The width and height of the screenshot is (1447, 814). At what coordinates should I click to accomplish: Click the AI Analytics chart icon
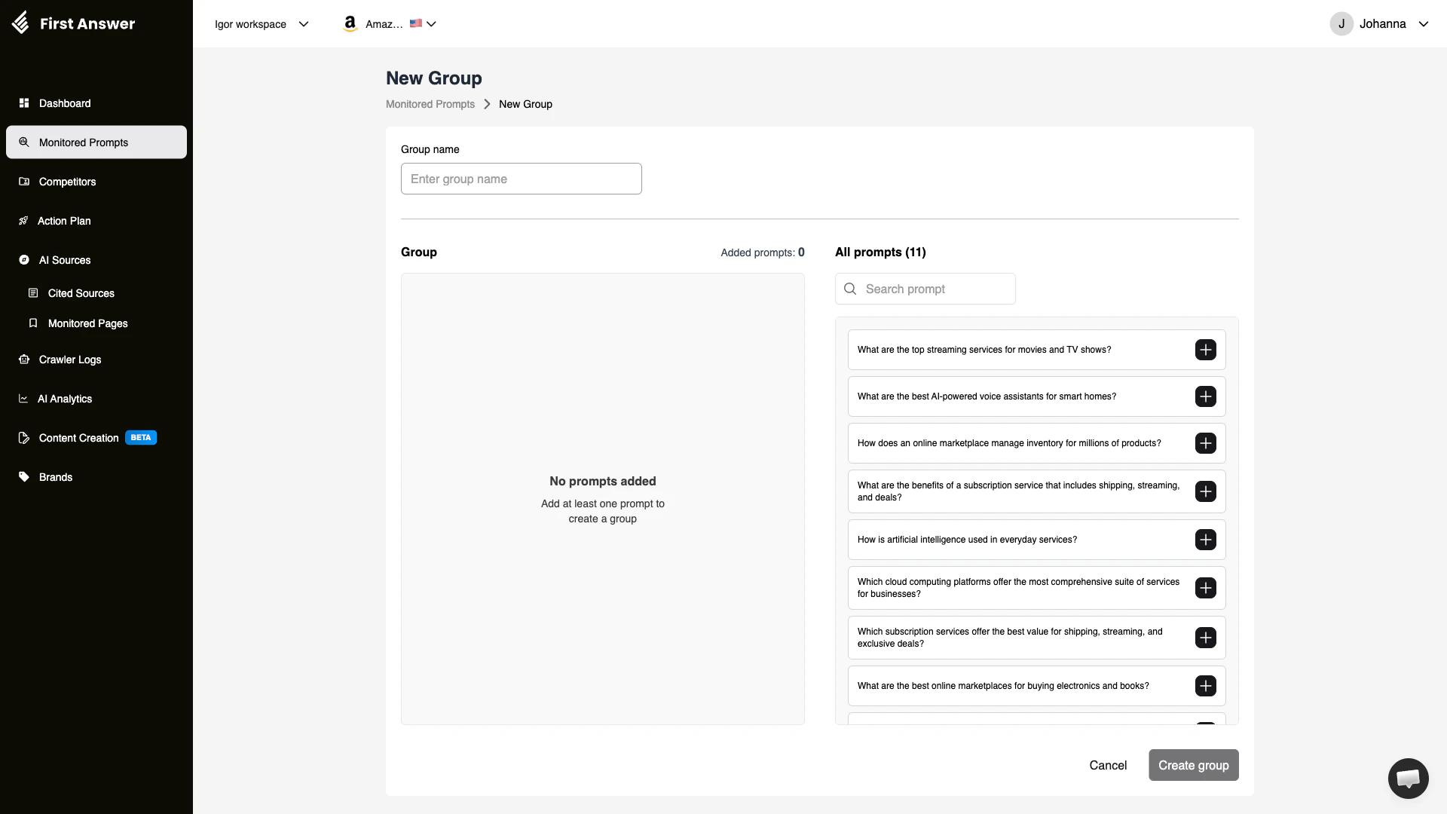(x=23, y=399)
